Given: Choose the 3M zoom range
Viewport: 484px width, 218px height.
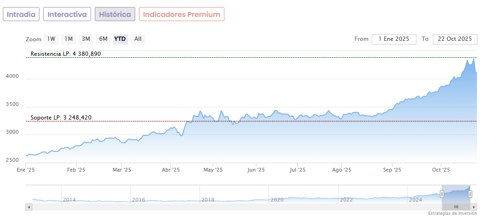Looking at the screenshot, I should pyautogui.click(x=85, y=39).
